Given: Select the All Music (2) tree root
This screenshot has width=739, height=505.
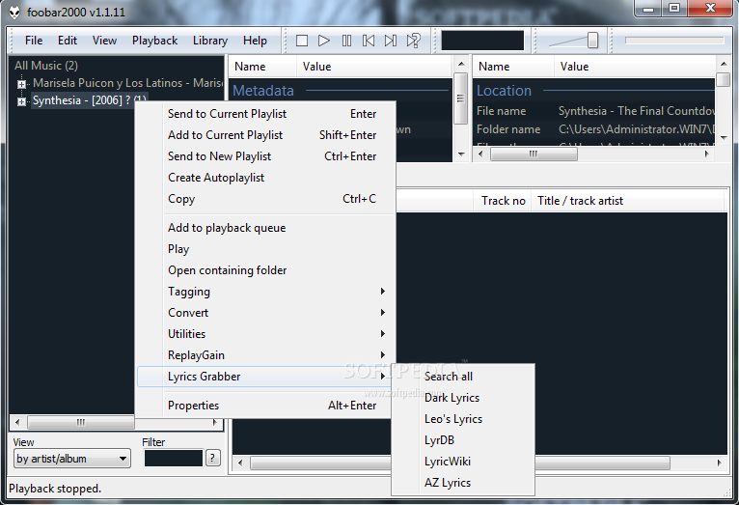Looking at the screenshot, I should [46, 66].
